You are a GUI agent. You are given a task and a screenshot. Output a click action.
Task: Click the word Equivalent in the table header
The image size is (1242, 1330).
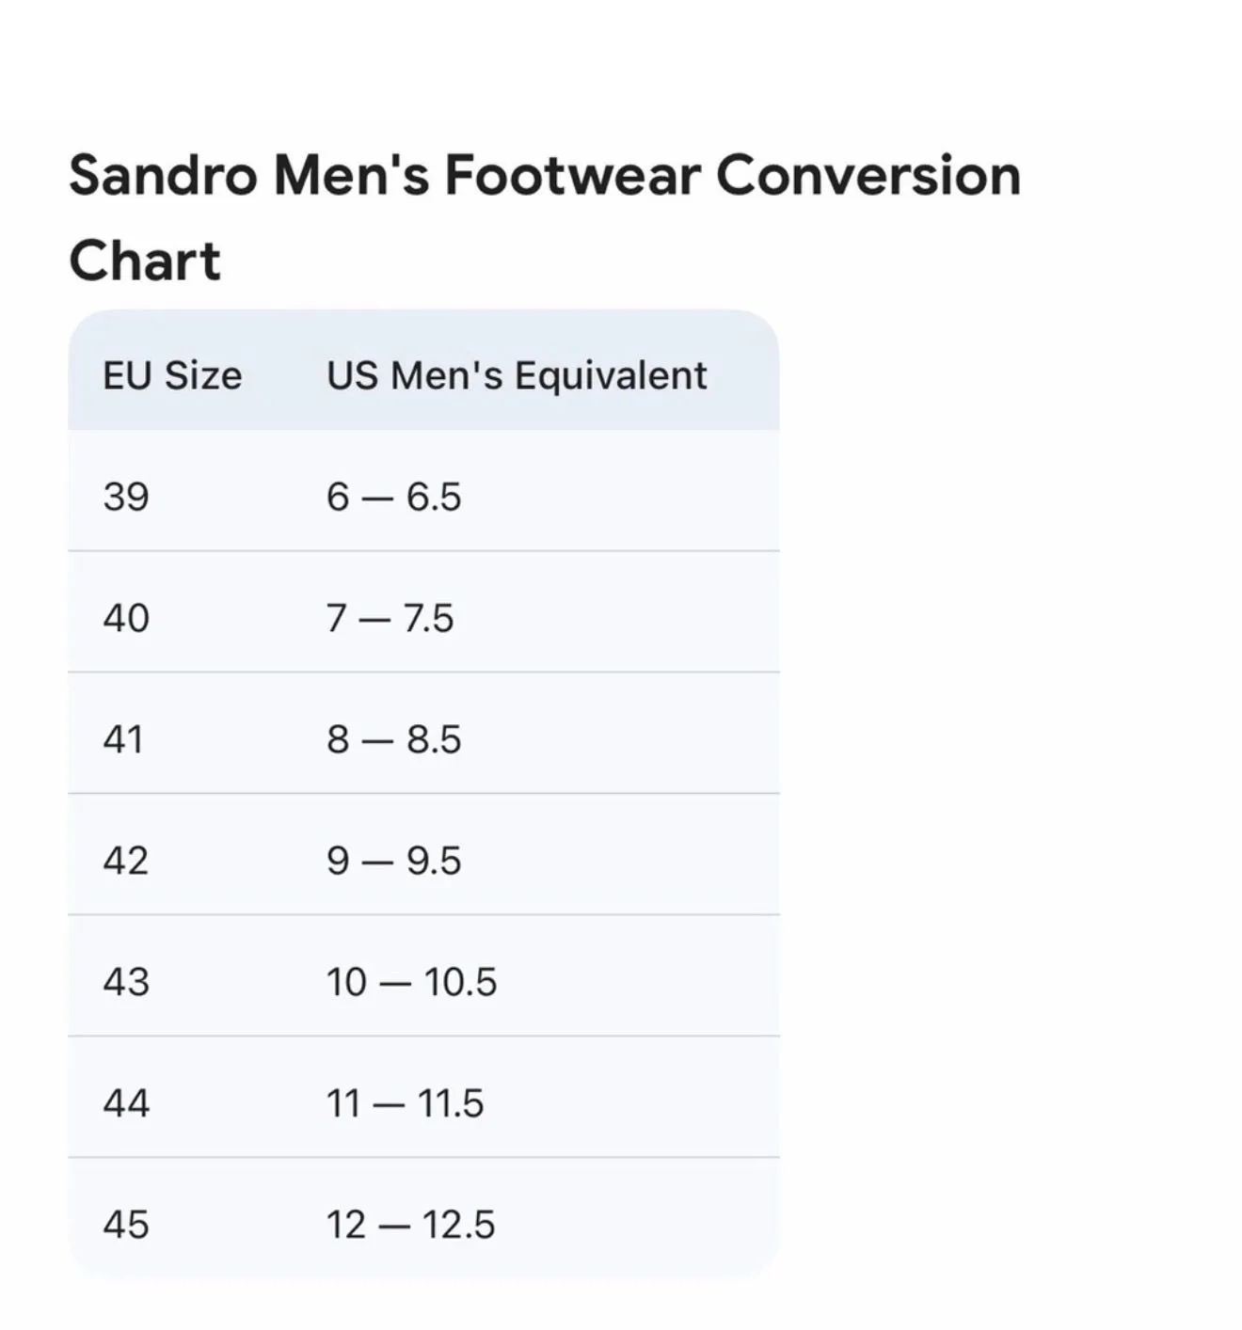point(611,375)
